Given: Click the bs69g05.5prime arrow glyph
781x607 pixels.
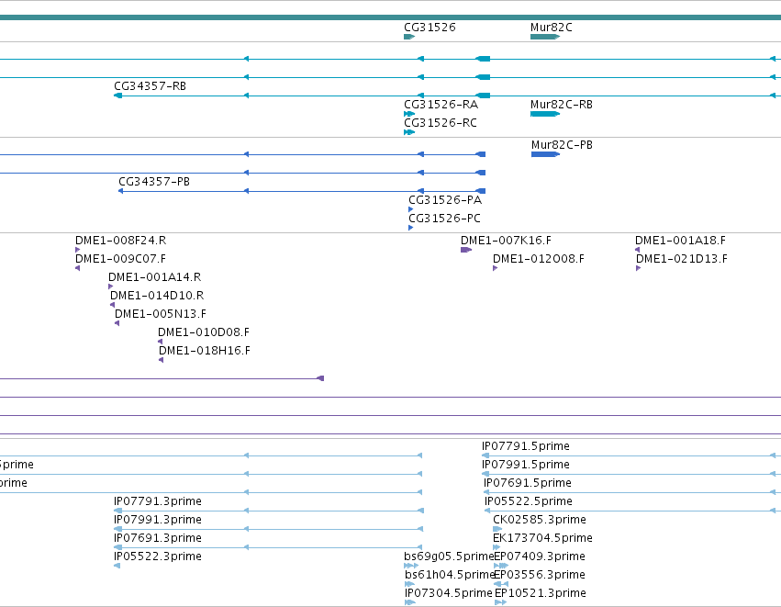Looking at the screenshot, I should (x=411, y=566).
